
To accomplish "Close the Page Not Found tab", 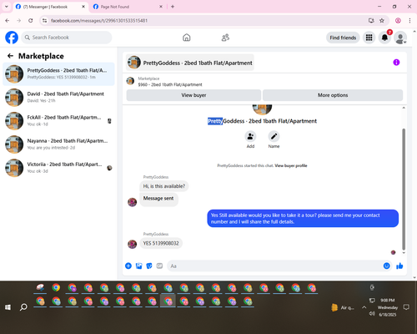I will coord(161,7).
